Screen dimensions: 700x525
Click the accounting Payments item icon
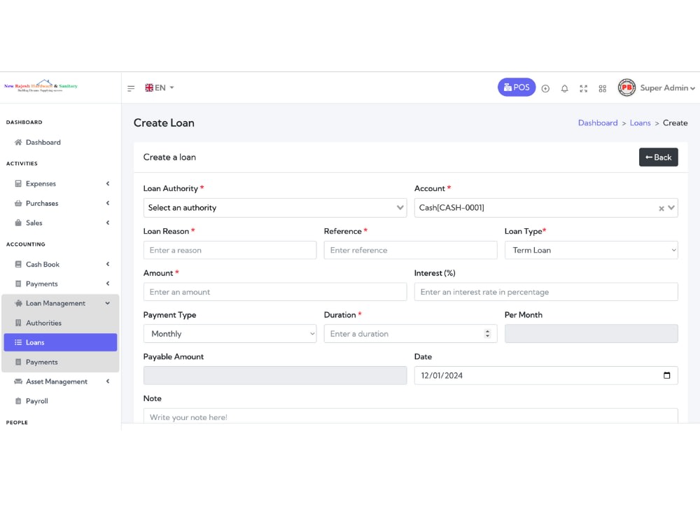point(18,283)
